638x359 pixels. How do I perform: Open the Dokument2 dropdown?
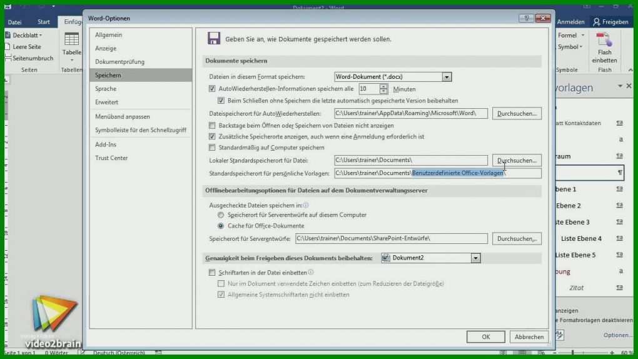pyautogui.click(x=475, y=258)
